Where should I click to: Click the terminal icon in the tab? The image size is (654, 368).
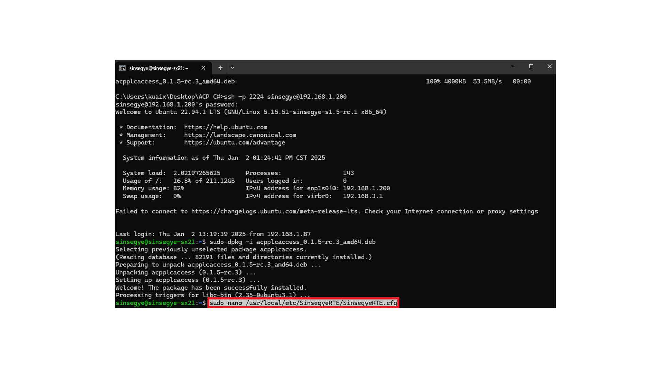point(122,68)
